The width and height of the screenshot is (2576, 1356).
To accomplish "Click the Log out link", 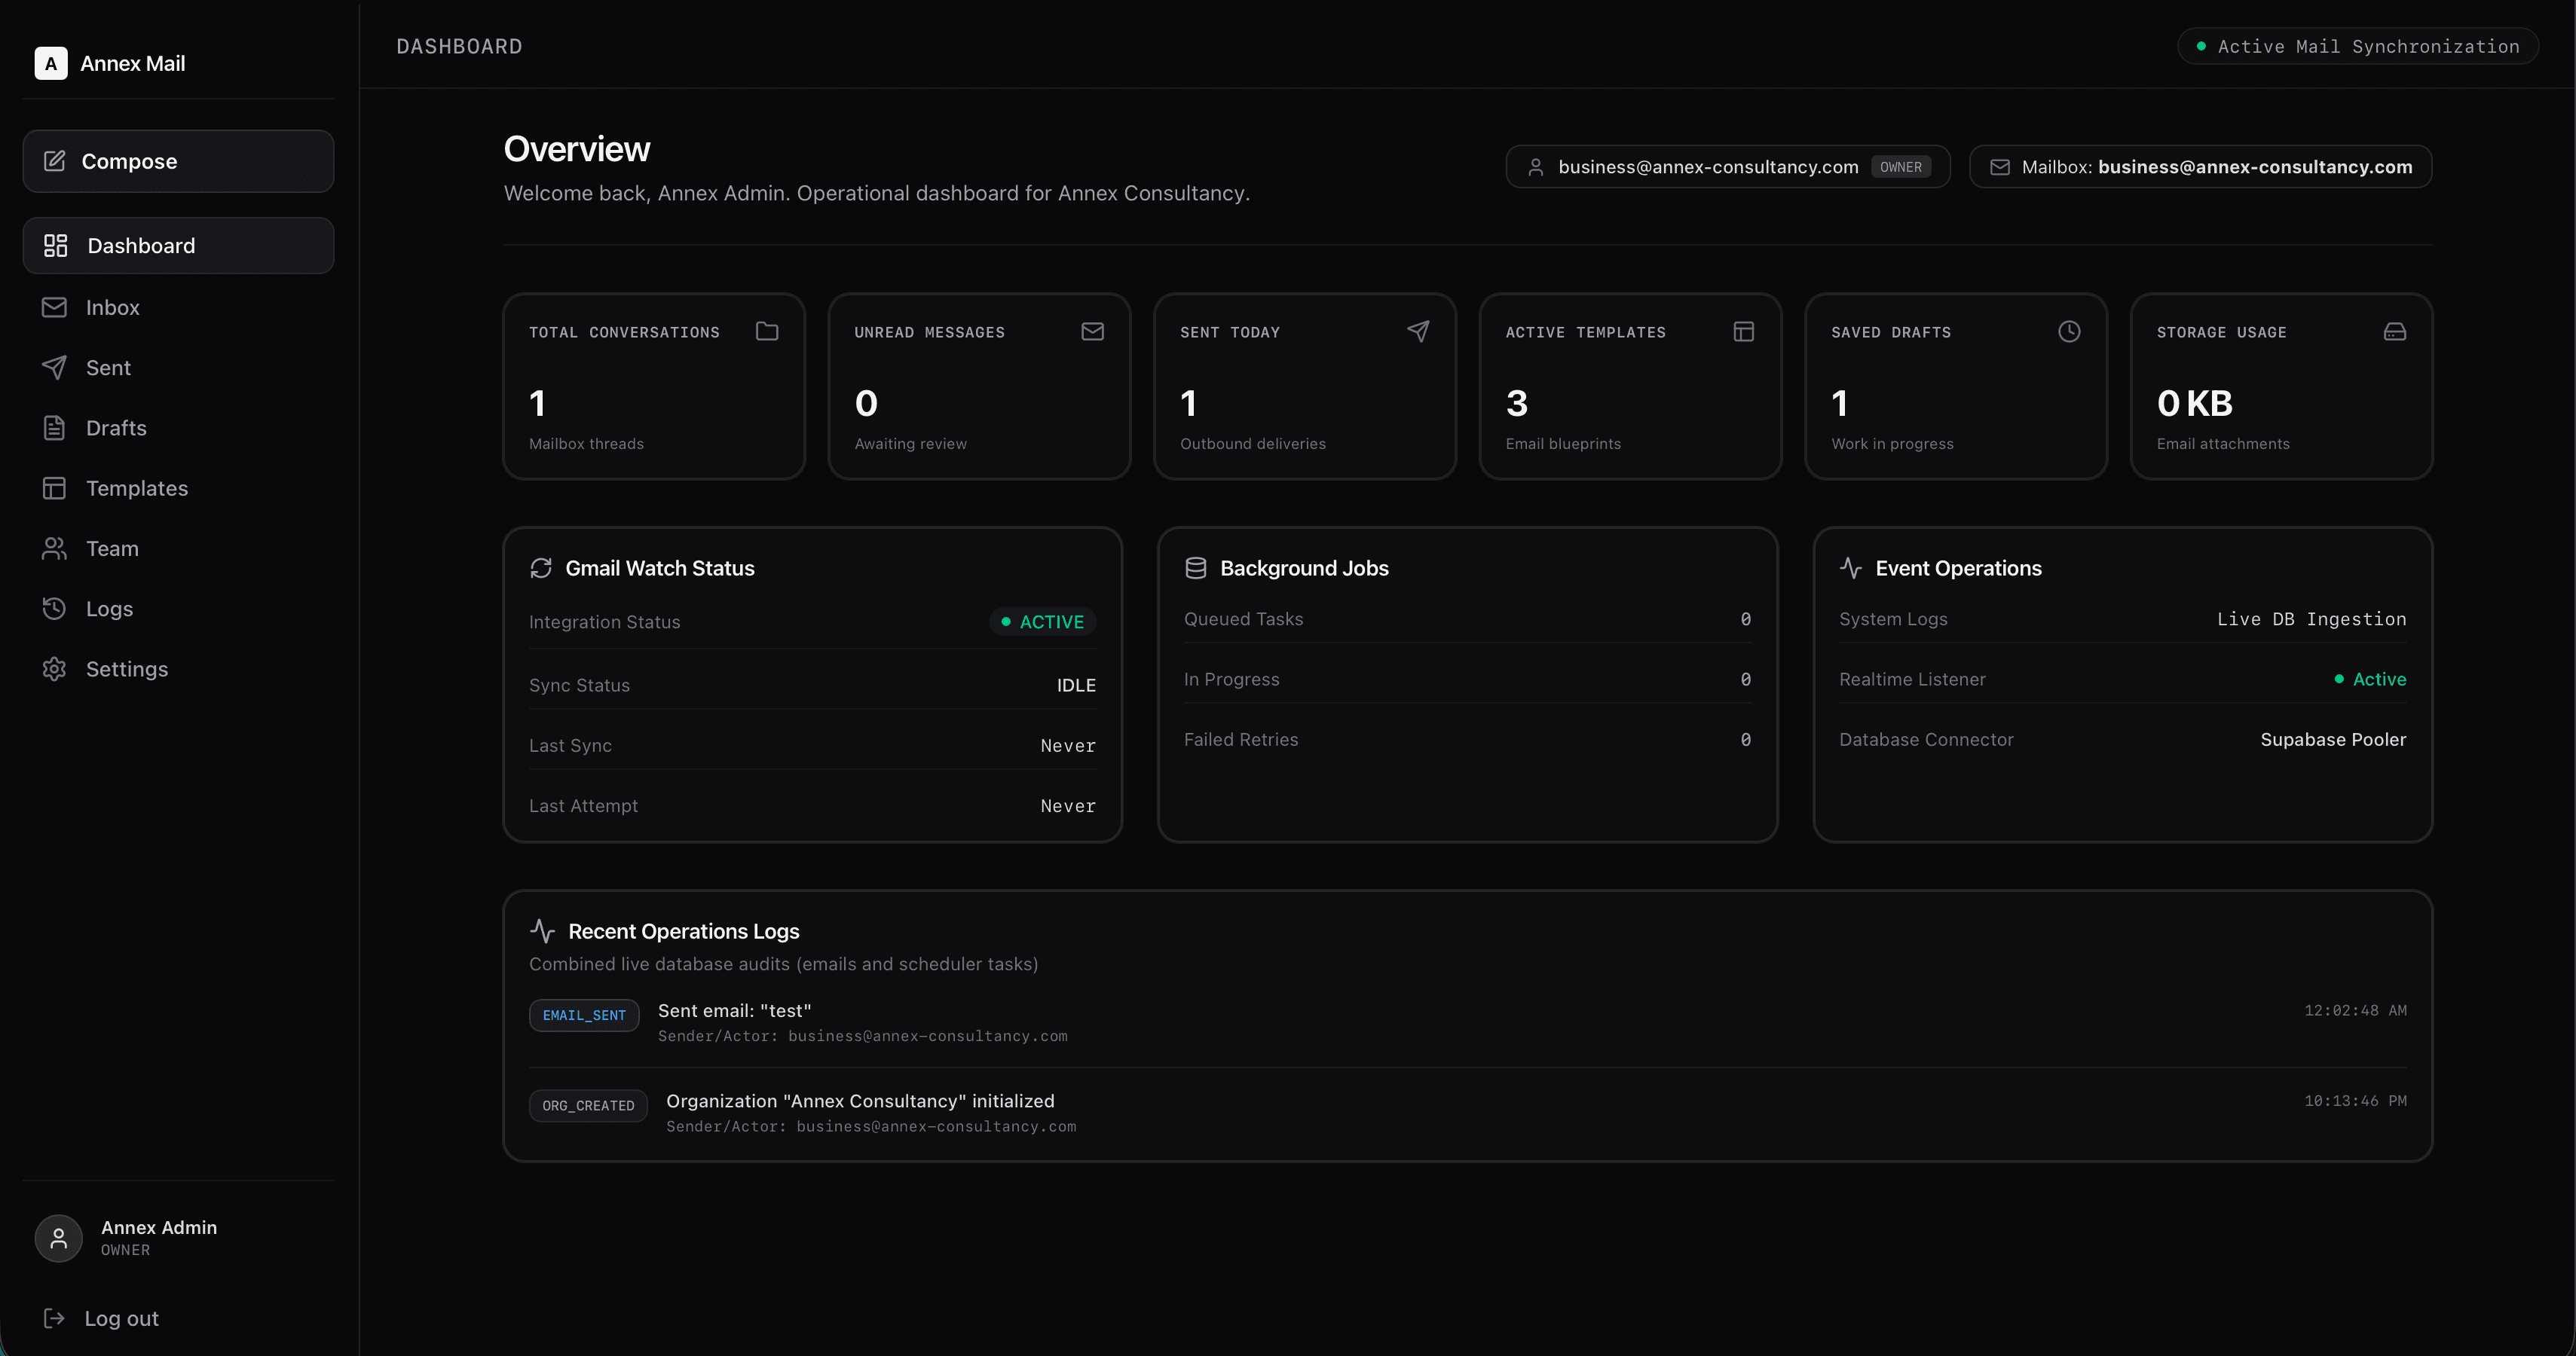I will coord(178,1318).
